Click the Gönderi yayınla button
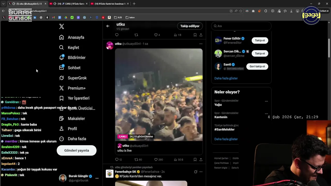This screenshot has width=331, height=186. tap(77, 150)
